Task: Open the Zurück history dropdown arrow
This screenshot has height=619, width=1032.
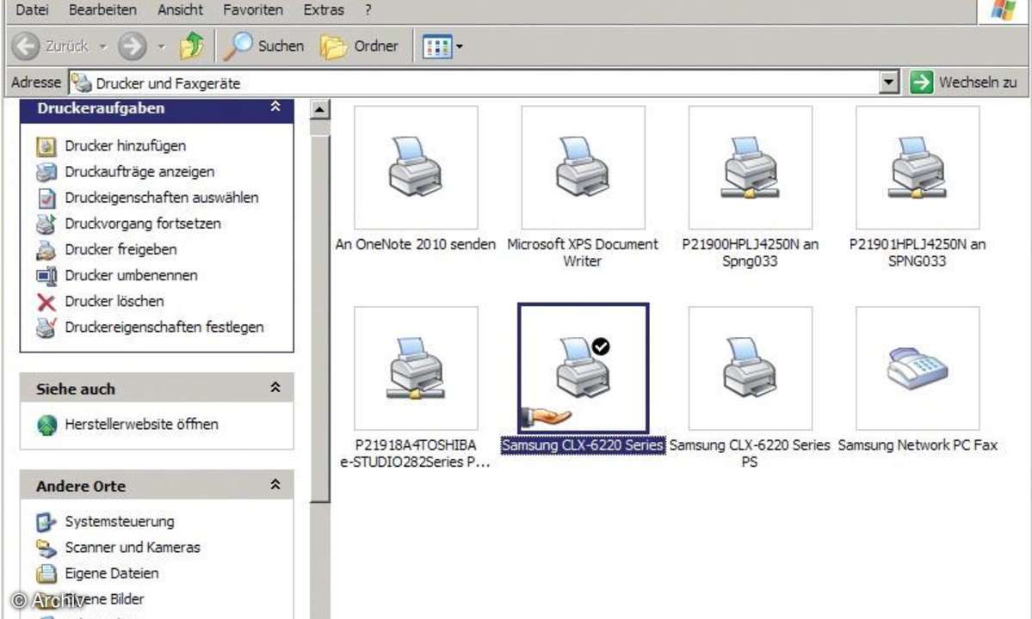Action: (103, 46)
